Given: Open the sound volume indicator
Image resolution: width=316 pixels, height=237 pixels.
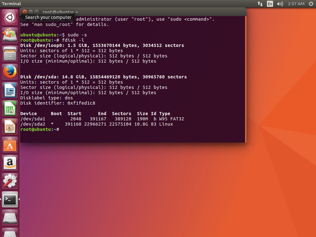Looking at the screenshot, I should [280, 4].
